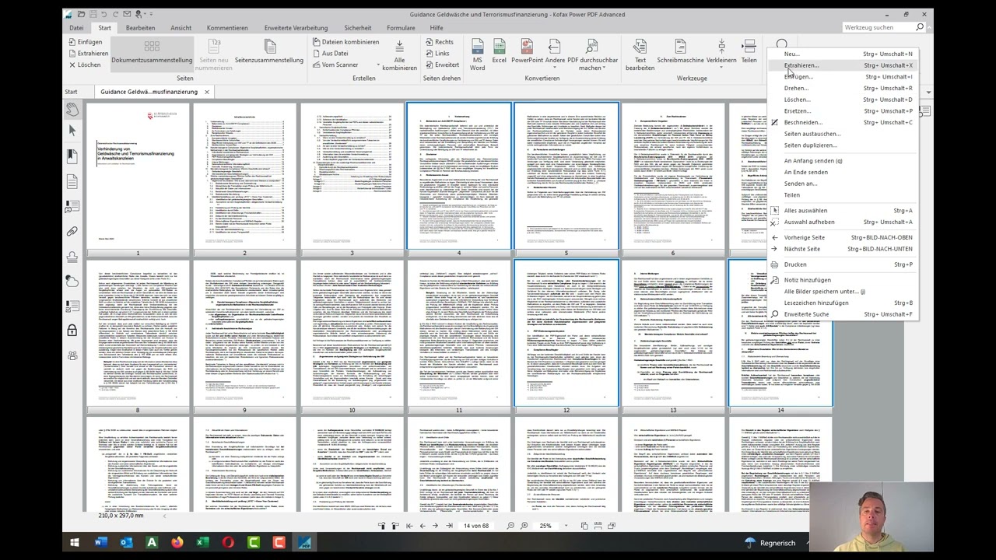996x560 pixels.
Task: Jump to first page in status bar
Action: [x=409, y=526]
